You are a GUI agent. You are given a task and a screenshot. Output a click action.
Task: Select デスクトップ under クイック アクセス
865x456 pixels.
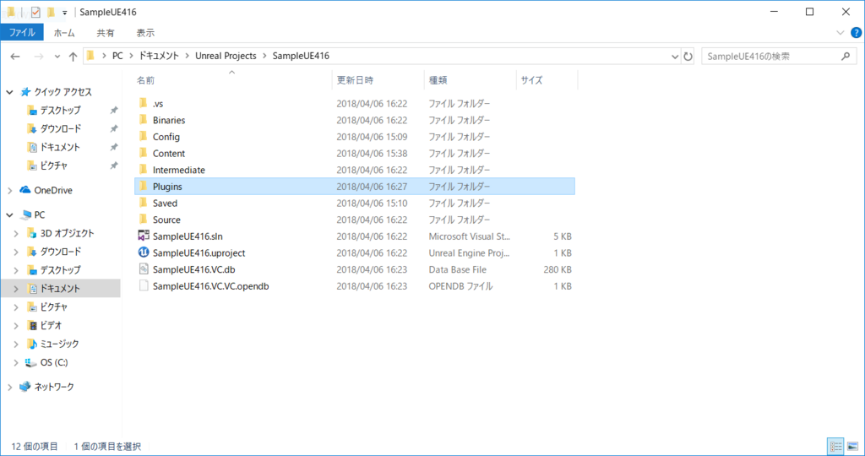60,111
